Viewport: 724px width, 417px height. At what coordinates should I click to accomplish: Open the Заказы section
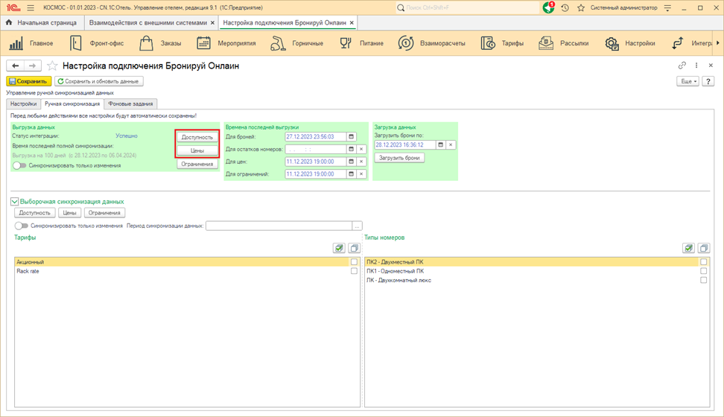pos(160,43)
